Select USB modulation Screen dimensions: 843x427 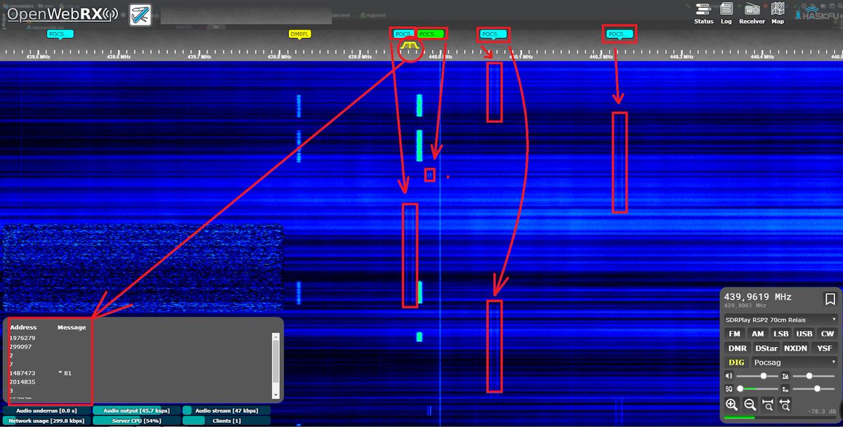(x=804, y=334)
